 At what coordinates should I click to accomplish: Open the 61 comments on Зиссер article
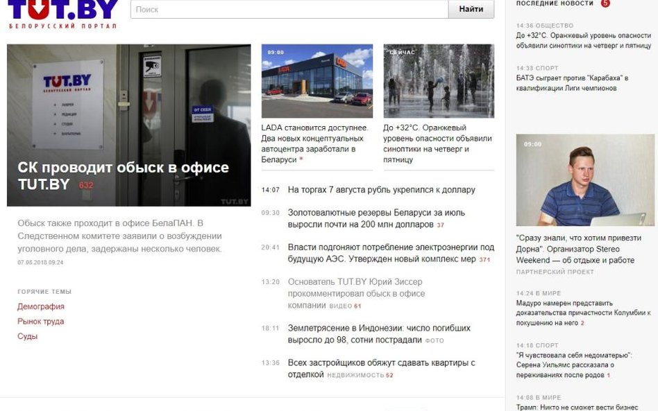coord(357,306)
